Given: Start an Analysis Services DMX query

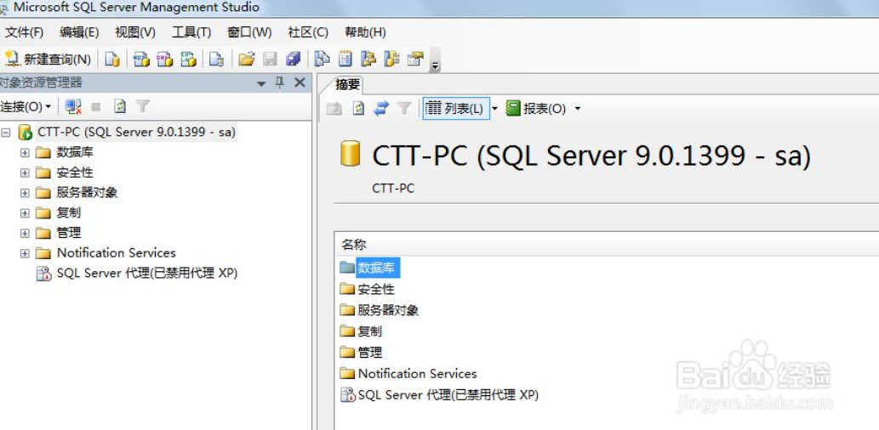Looking at the screenshot, I should pyautogui.click(x=165, y=59).
